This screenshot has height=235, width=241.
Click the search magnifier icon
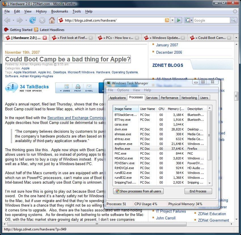233,20
